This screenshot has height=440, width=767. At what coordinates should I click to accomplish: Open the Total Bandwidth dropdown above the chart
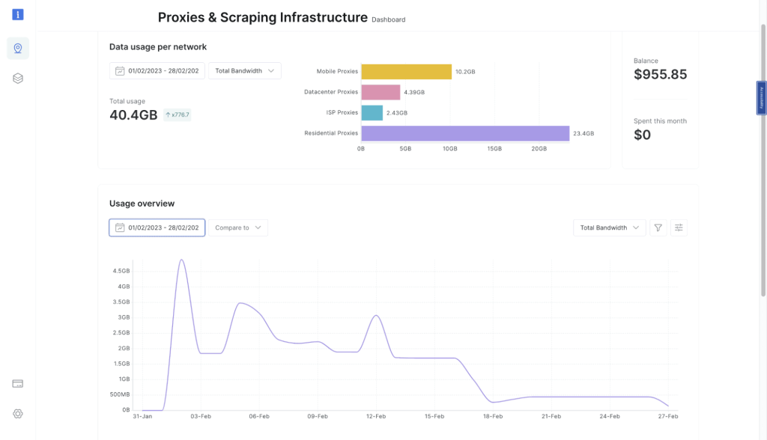pyautogui.click(x=608, y=227)
